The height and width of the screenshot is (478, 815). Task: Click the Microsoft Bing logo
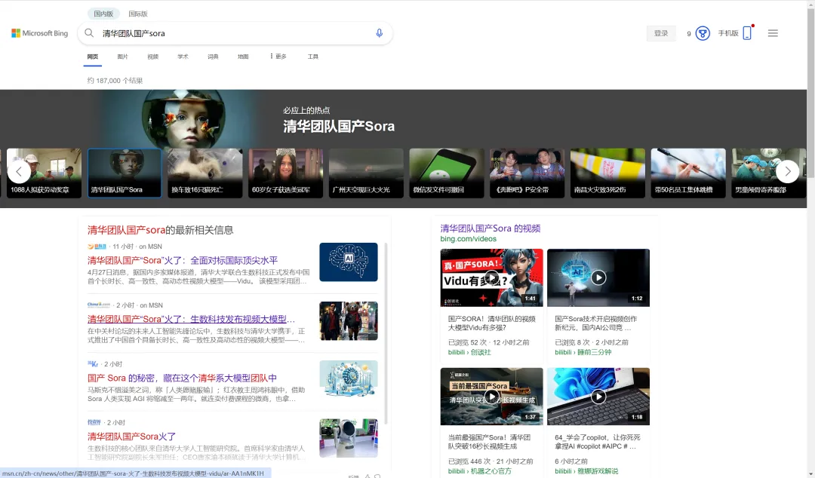click(x=40, y=33)
